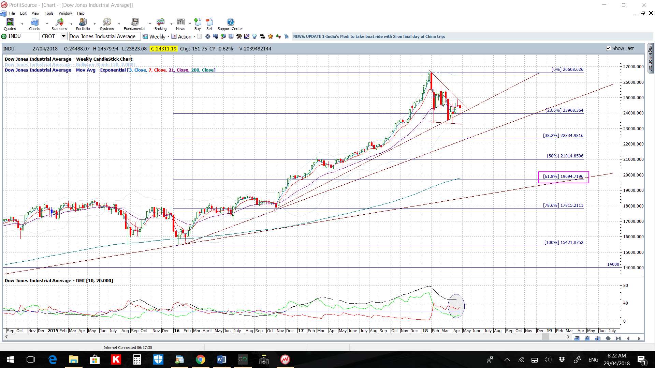Open the Support Center help icon

(x=230, y=24)
